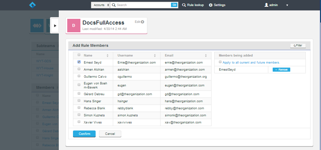Click the admin user icon
The image size is (321, 150).
pyautogui.click(x=266, y=5)
